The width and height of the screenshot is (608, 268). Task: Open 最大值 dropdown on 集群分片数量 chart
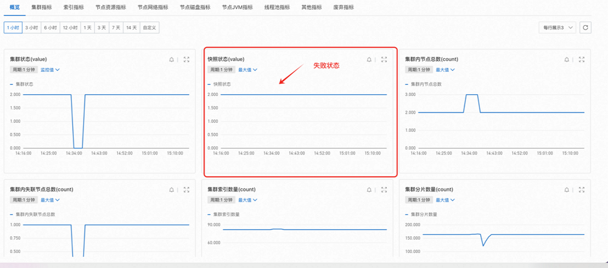(x=445, y=200)
